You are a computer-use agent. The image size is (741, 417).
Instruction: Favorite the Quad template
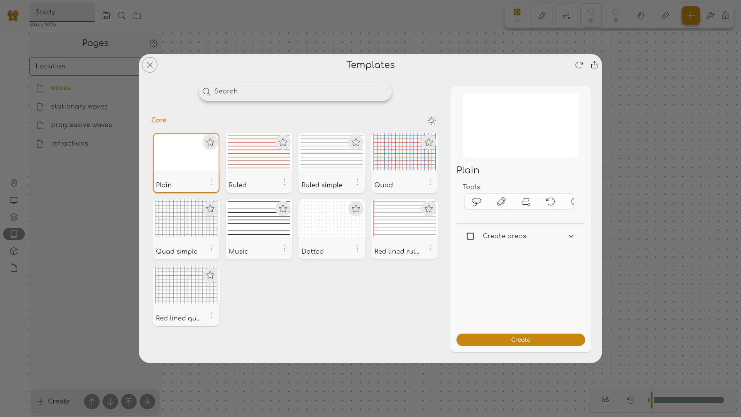[x=428, y=142]
